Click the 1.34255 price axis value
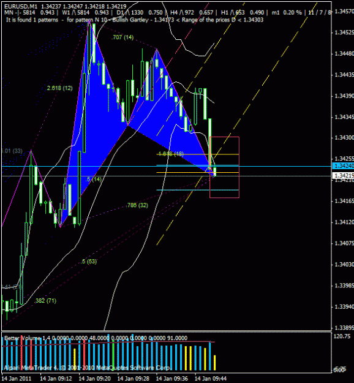The height and width of the screenshot is (383, 354). click(344, 159)
